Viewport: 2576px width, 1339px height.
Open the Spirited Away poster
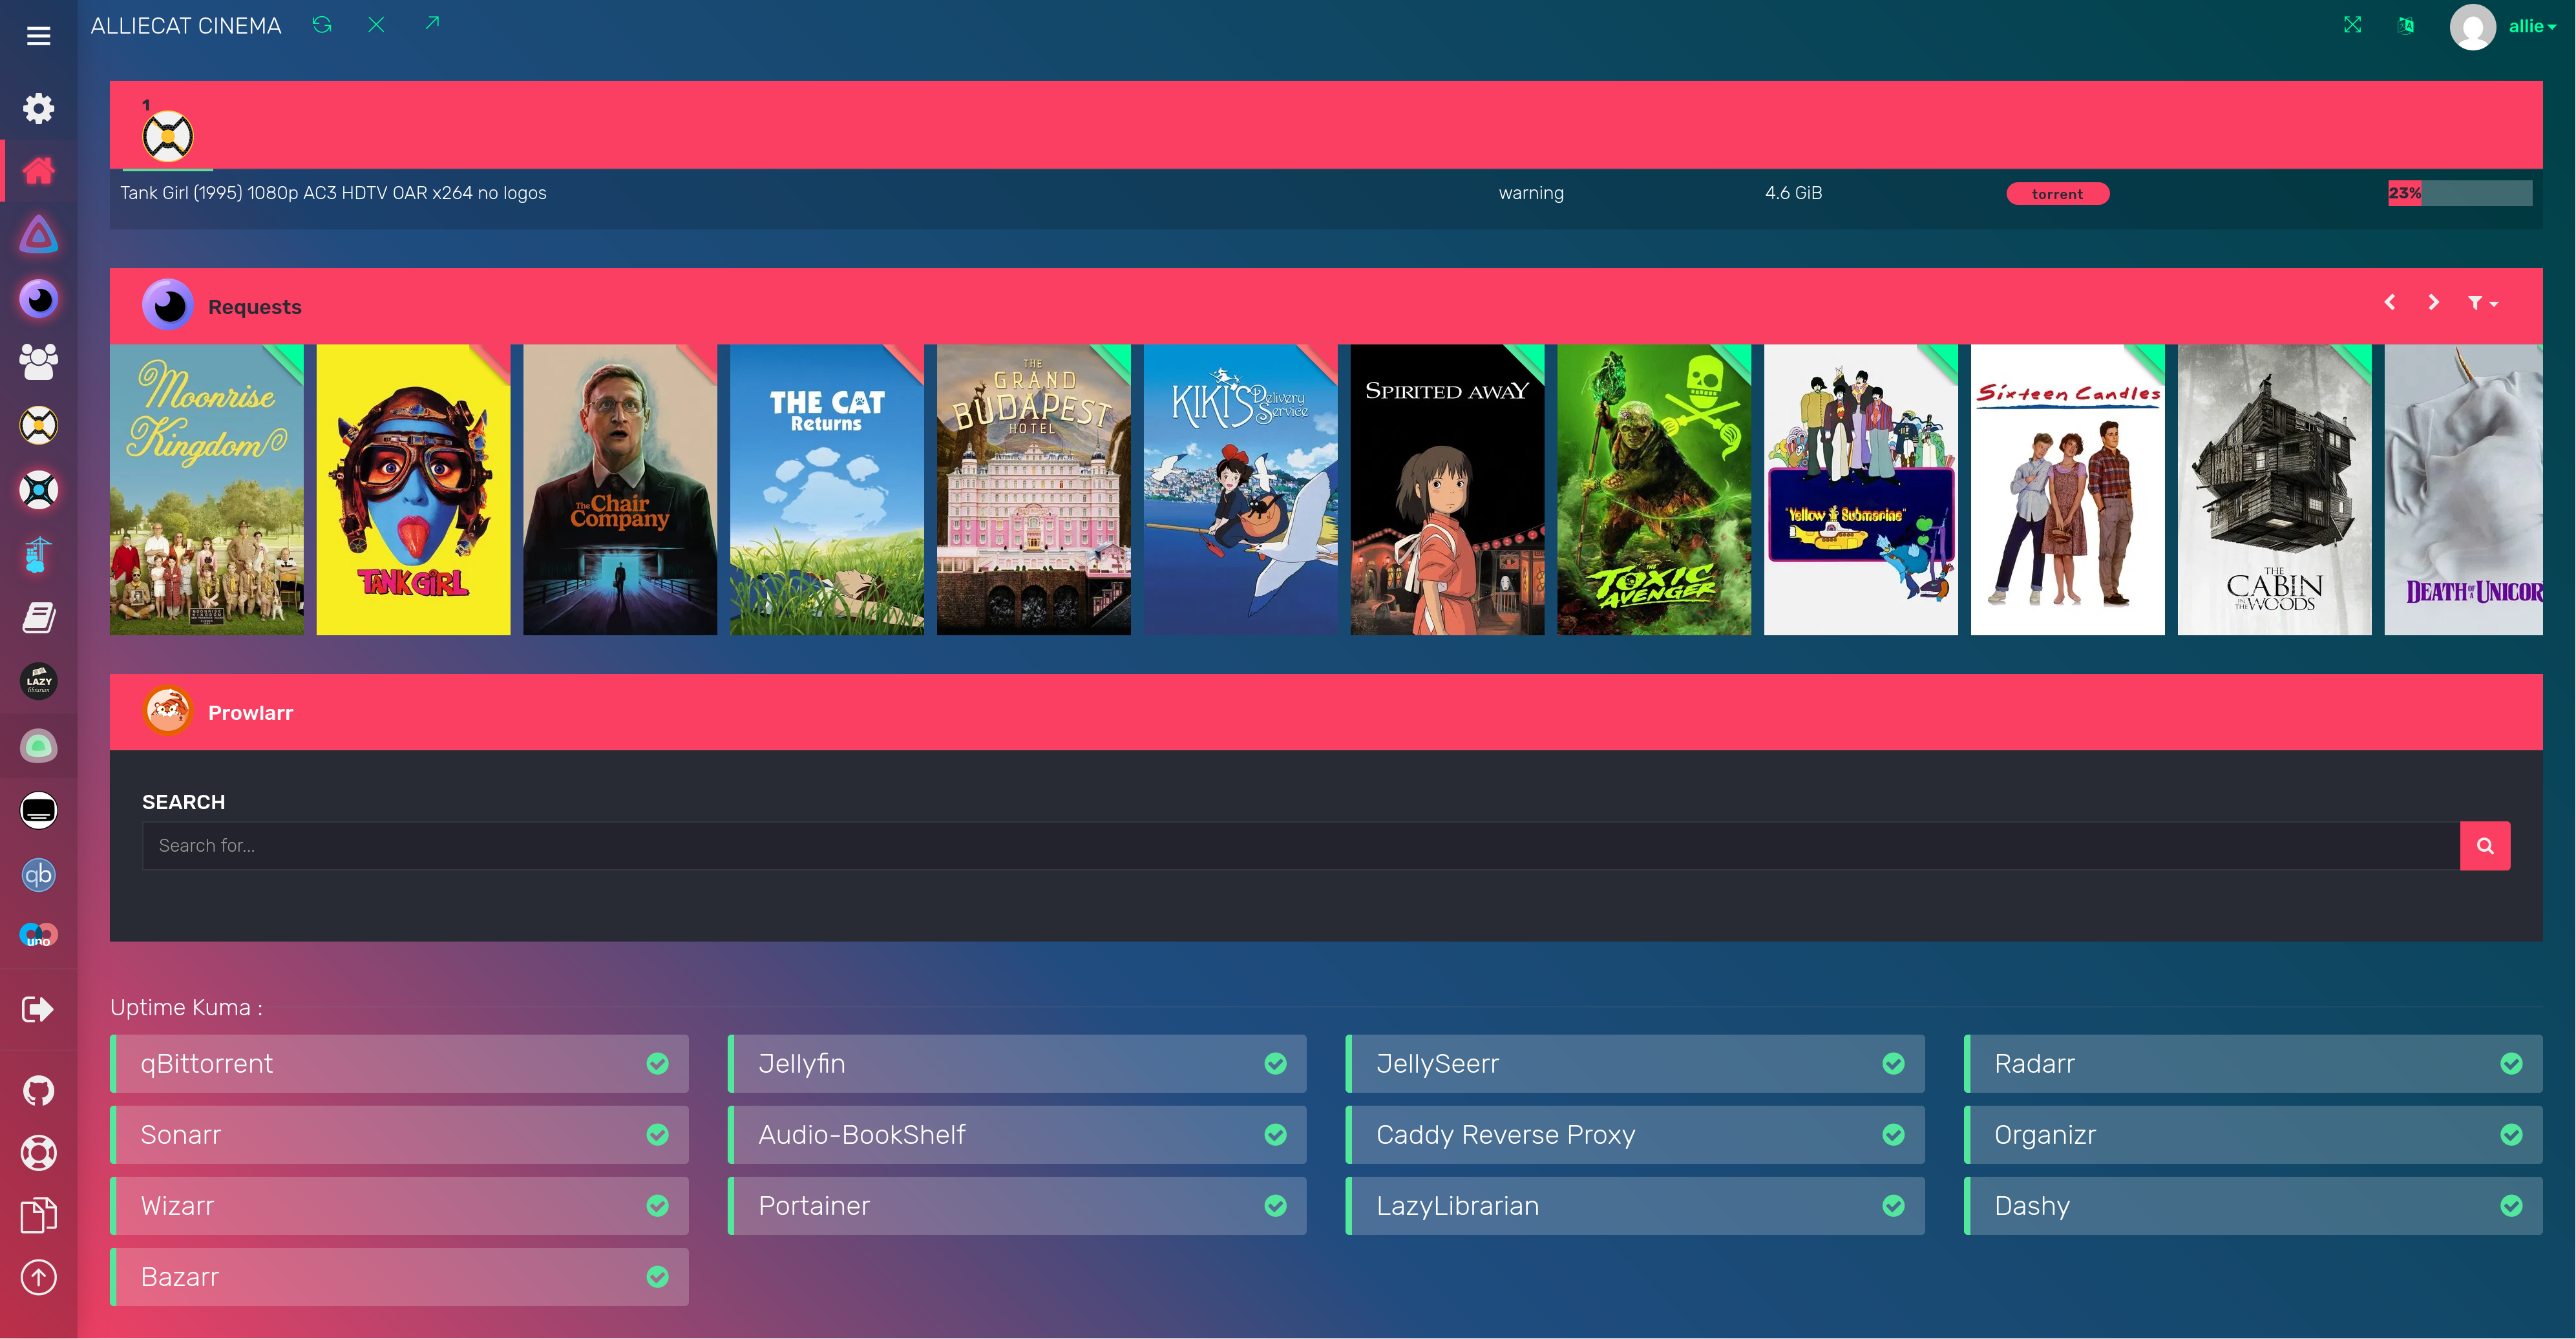tap(1446, 490)
